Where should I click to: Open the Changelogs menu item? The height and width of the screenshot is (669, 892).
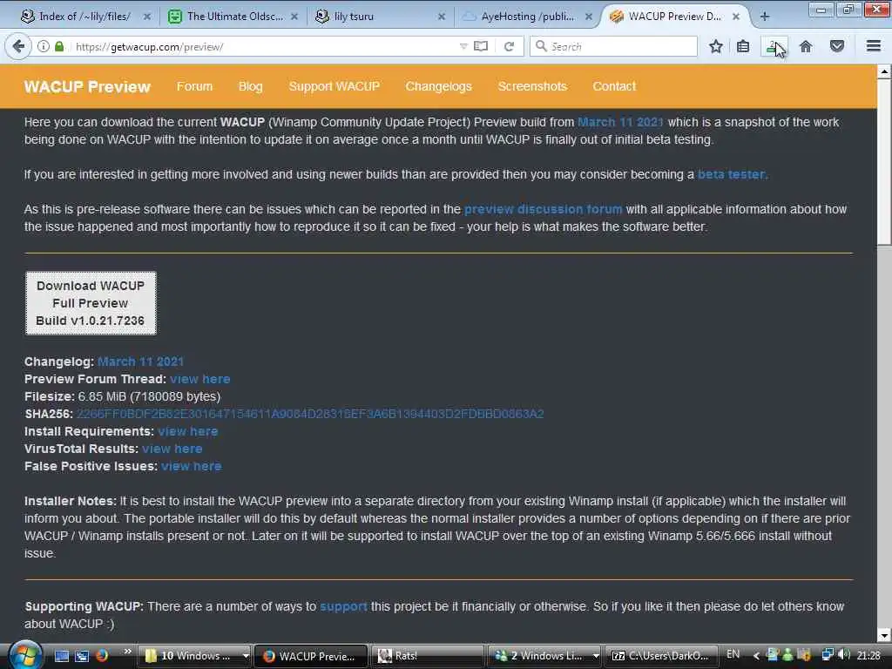click(x=439, y=86)
